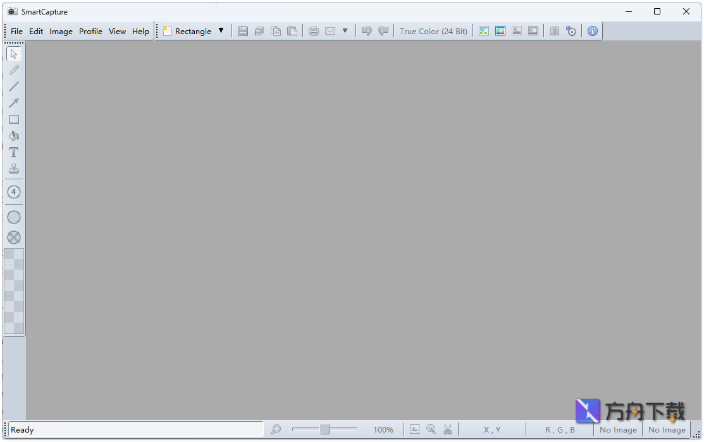
Task: Open the Profile menu
Action: pos(90,31)
